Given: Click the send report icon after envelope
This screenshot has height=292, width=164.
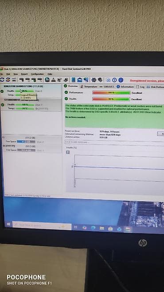Looking at the screenshot, I should pos(86,80).
